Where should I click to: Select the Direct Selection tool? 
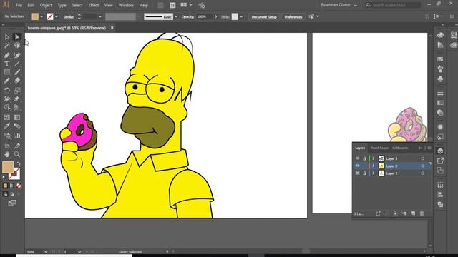[x=17, y=37]
